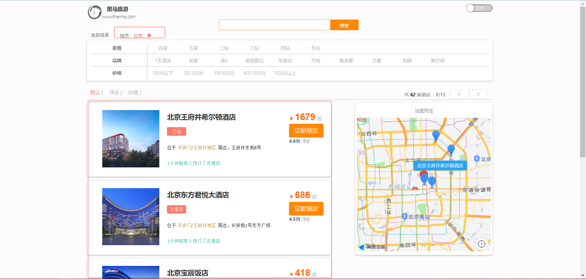Select brand 皇冠假日
586x279 pixels.
click(255, 61)
